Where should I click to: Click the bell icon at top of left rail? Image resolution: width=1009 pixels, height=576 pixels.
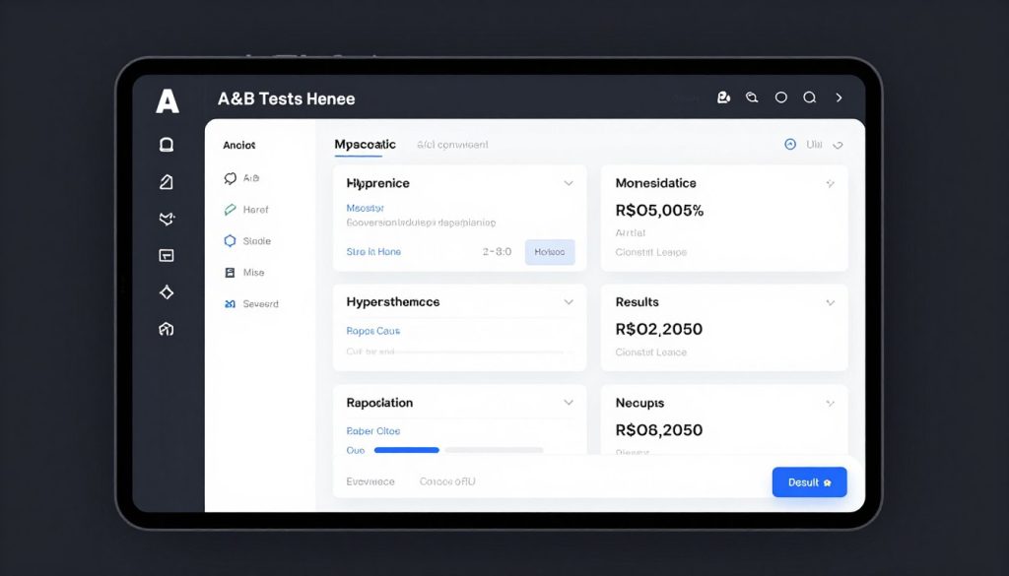coord(167,144)
